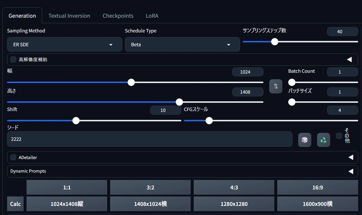This screenshot has height=215, width=362.
Task: Apply the 1280x1280 resolution preset
Action: click(x=234, y=204)
